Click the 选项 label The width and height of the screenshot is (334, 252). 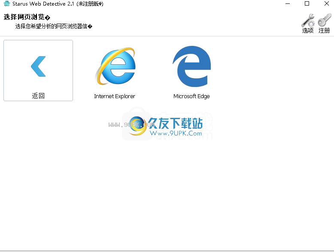[x=308, y=30]
